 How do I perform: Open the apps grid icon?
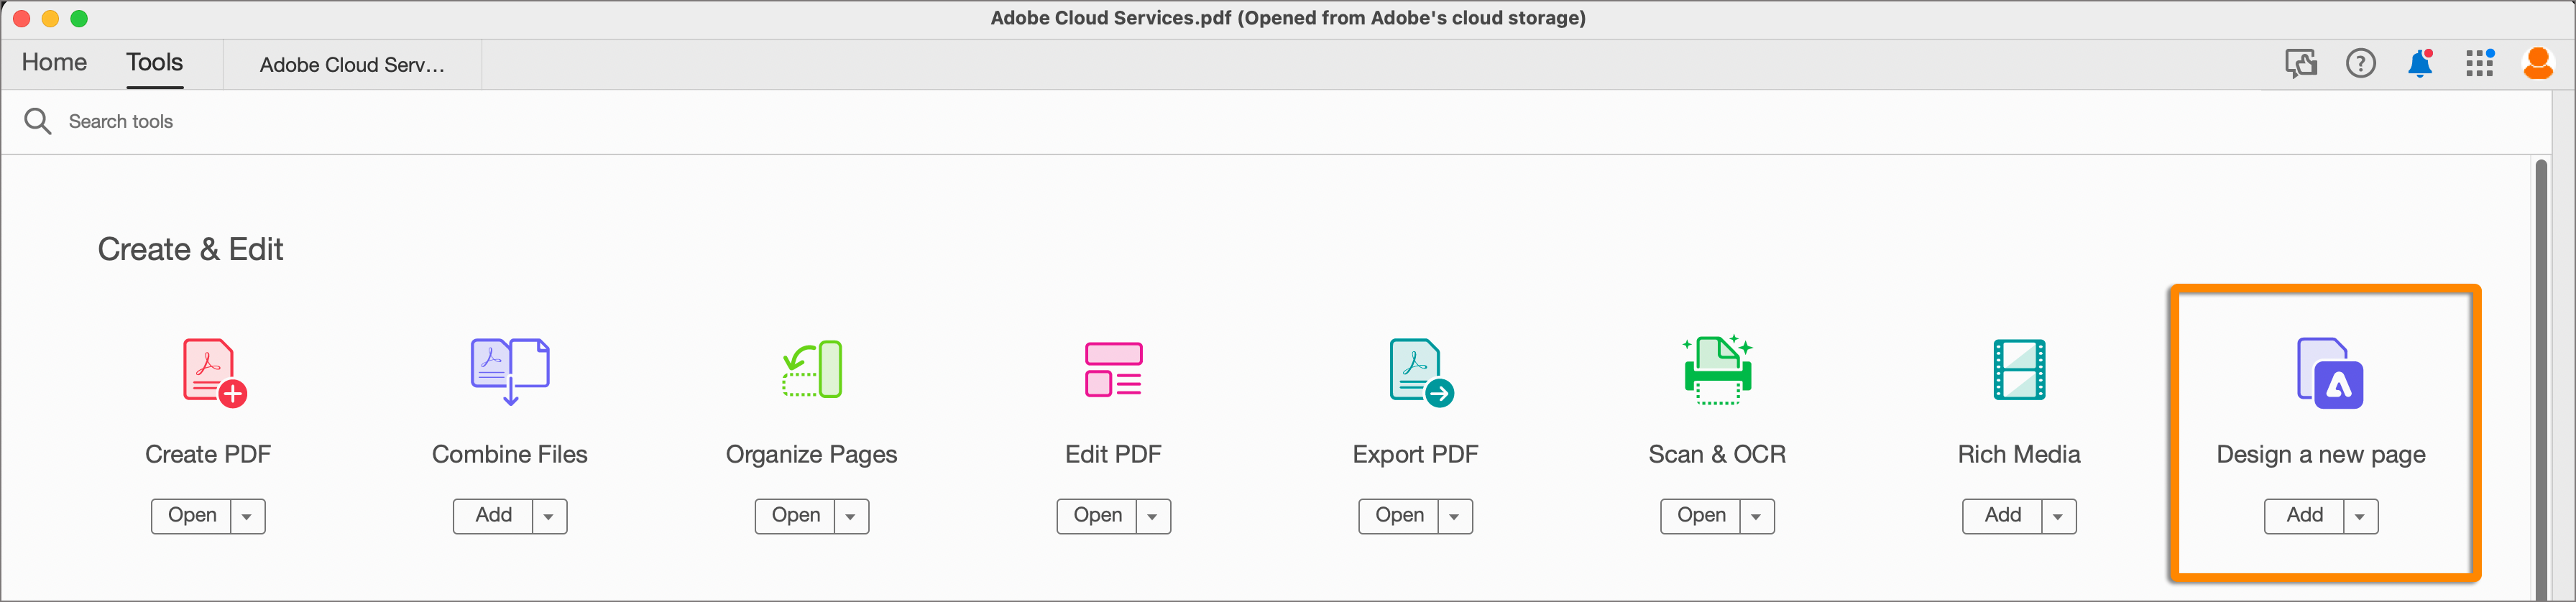(x=2479, y=64)
